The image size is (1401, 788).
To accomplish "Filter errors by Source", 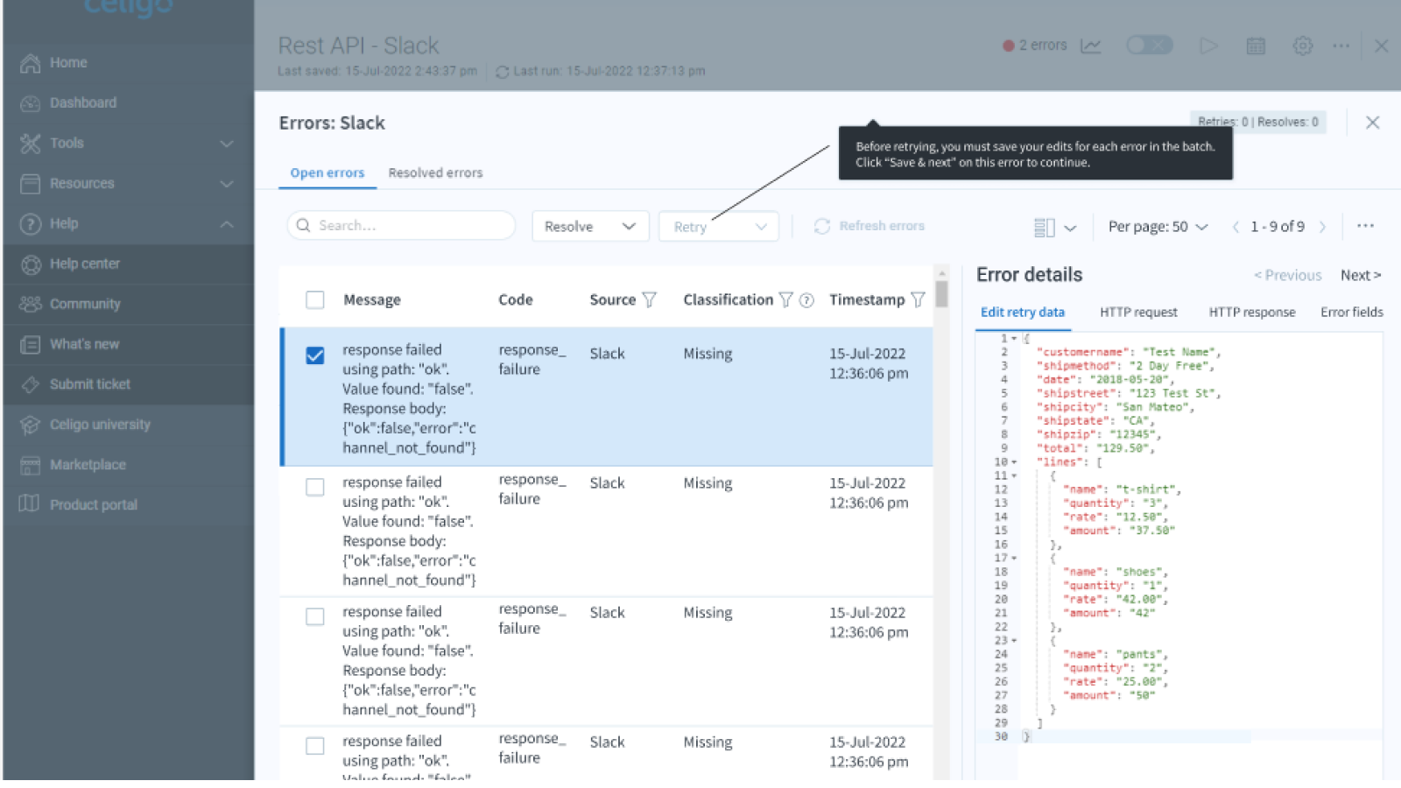I will [x=650, y=300].
